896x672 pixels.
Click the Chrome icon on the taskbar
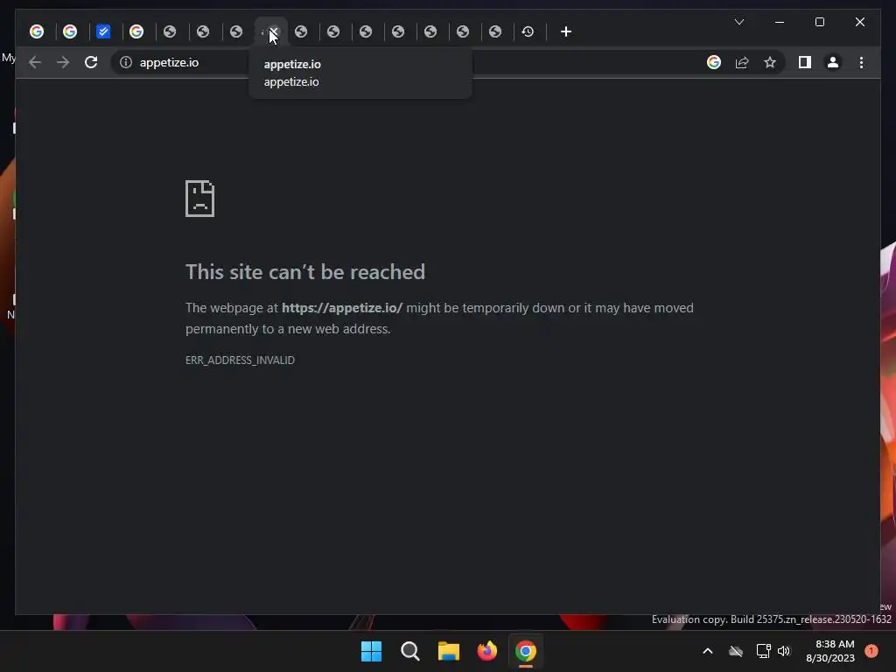tap(526, 651)
